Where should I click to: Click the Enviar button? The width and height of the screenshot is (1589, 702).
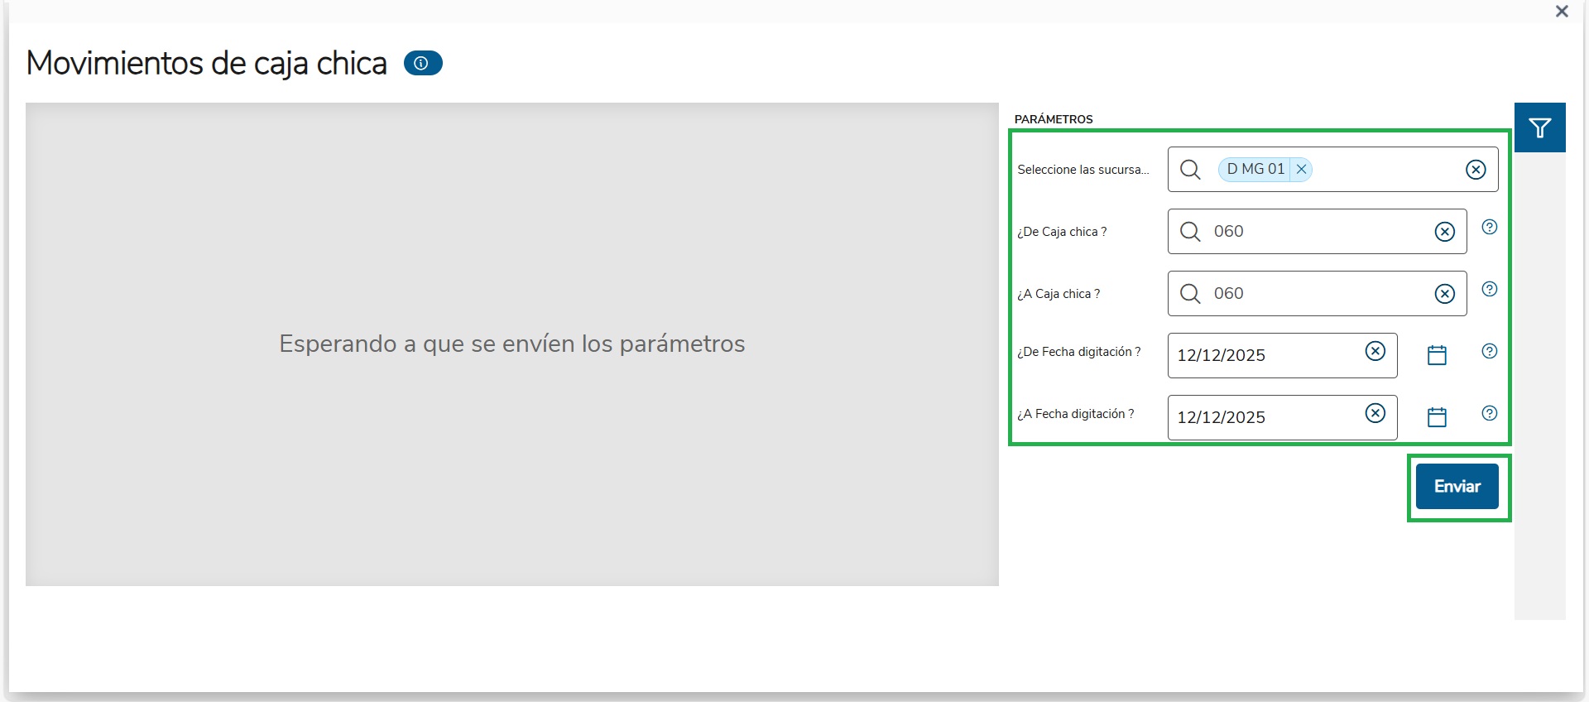1457,486
